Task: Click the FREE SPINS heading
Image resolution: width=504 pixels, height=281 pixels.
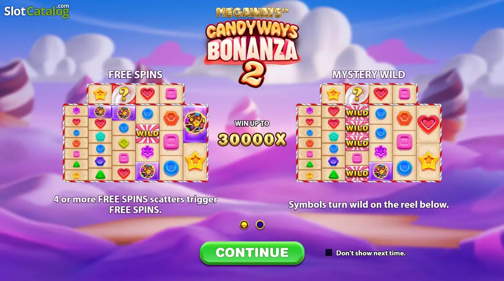Action: point(135,74)
